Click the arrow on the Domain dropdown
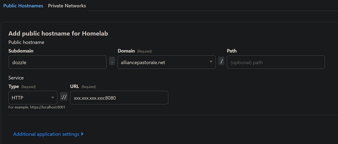338x144 pixels. [211, 62]
